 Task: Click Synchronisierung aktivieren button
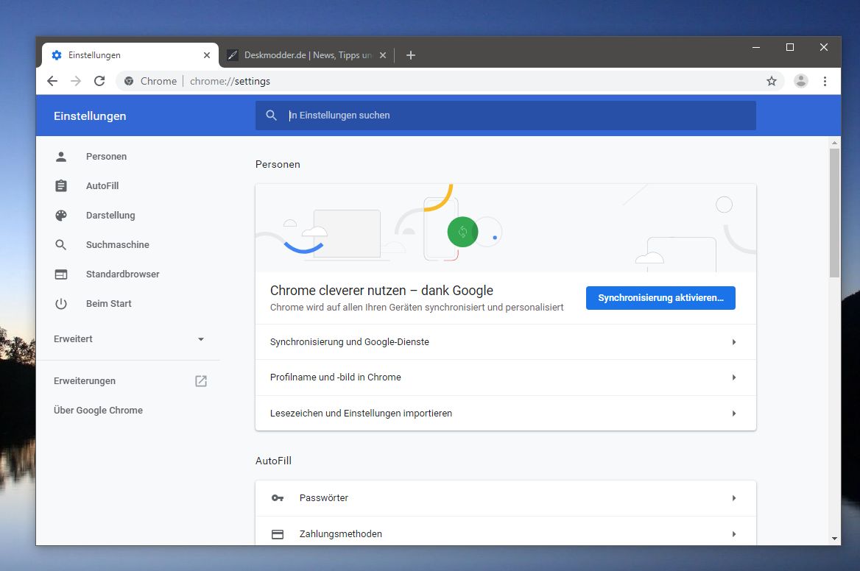point(660,297)
